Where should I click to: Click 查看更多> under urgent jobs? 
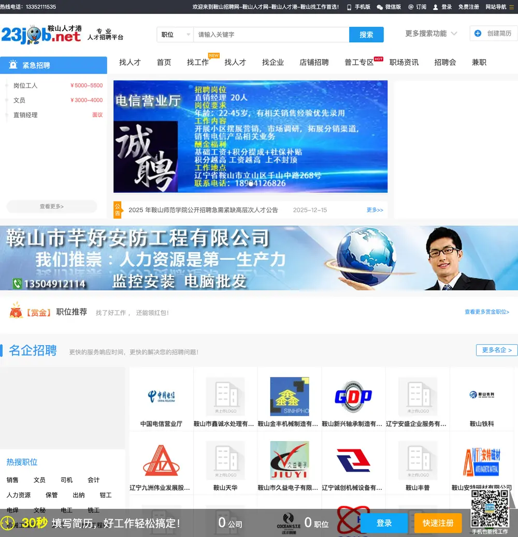(52, 206)
